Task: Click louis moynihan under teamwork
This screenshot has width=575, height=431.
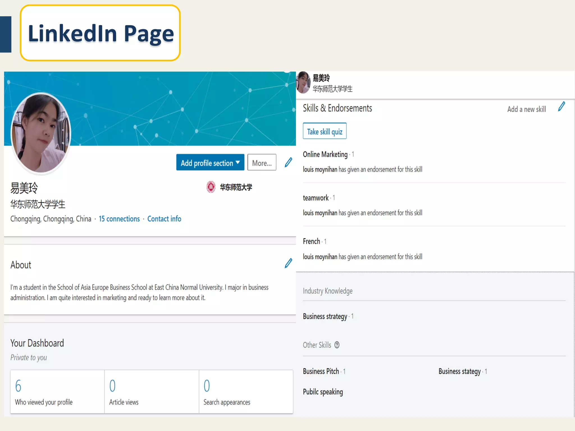Action: tap(320, 213)
